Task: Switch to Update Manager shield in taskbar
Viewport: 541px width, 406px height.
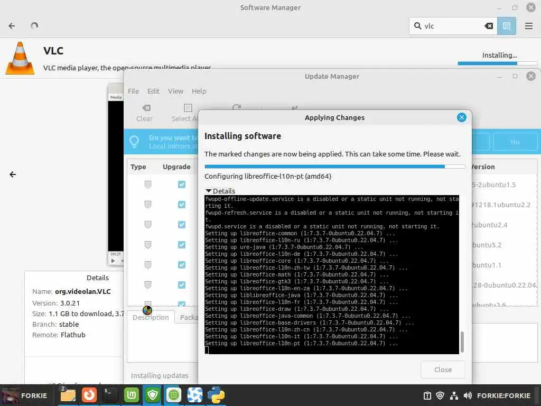Action: pyautogui.click(x=153, y=395)
